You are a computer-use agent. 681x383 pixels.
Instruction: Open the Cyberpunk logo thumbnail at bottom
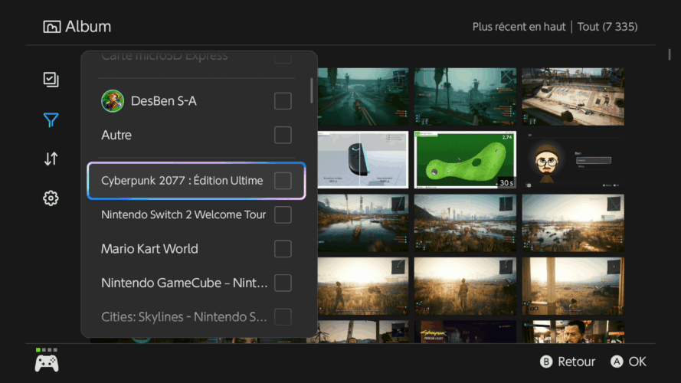point(465,332)
